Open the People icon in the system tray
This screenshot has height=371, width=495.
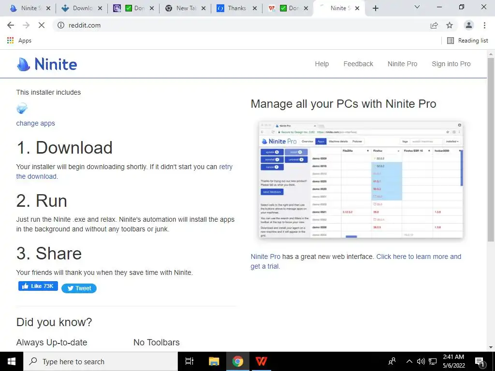[x=392, y=361]
